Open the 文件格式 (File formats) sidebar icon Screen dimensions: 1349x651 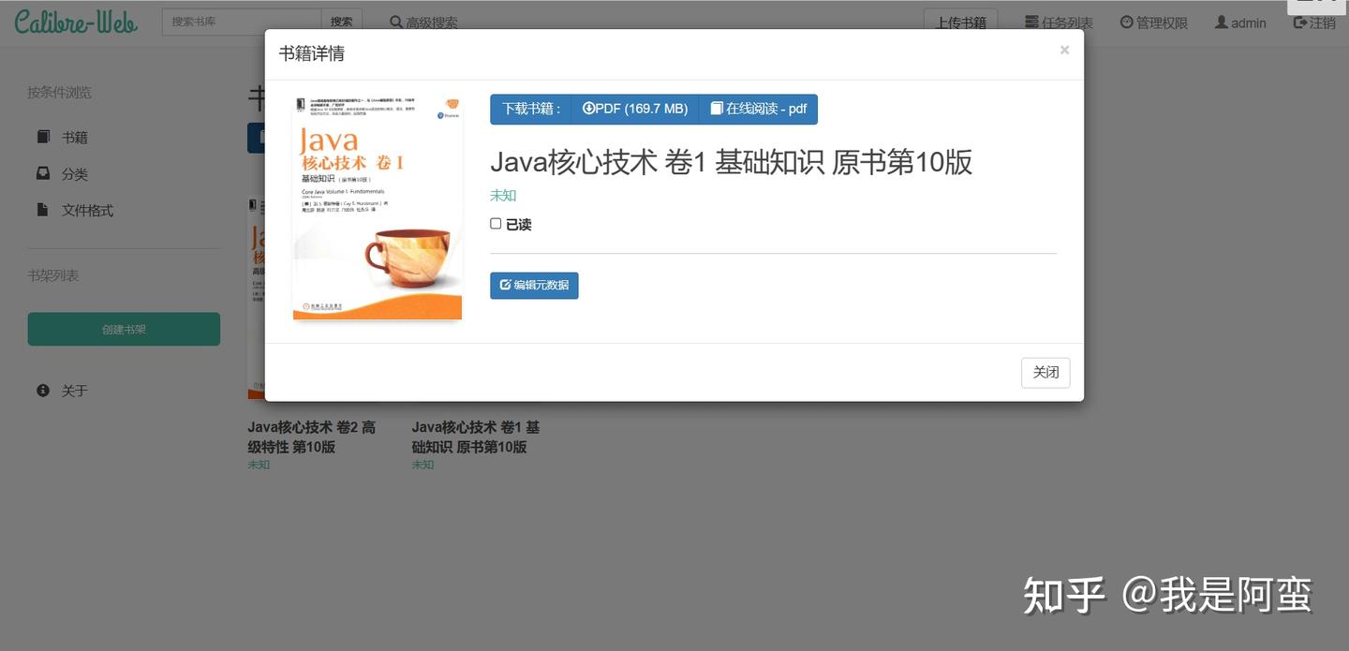pyautogui.click(x=42, y=209)
